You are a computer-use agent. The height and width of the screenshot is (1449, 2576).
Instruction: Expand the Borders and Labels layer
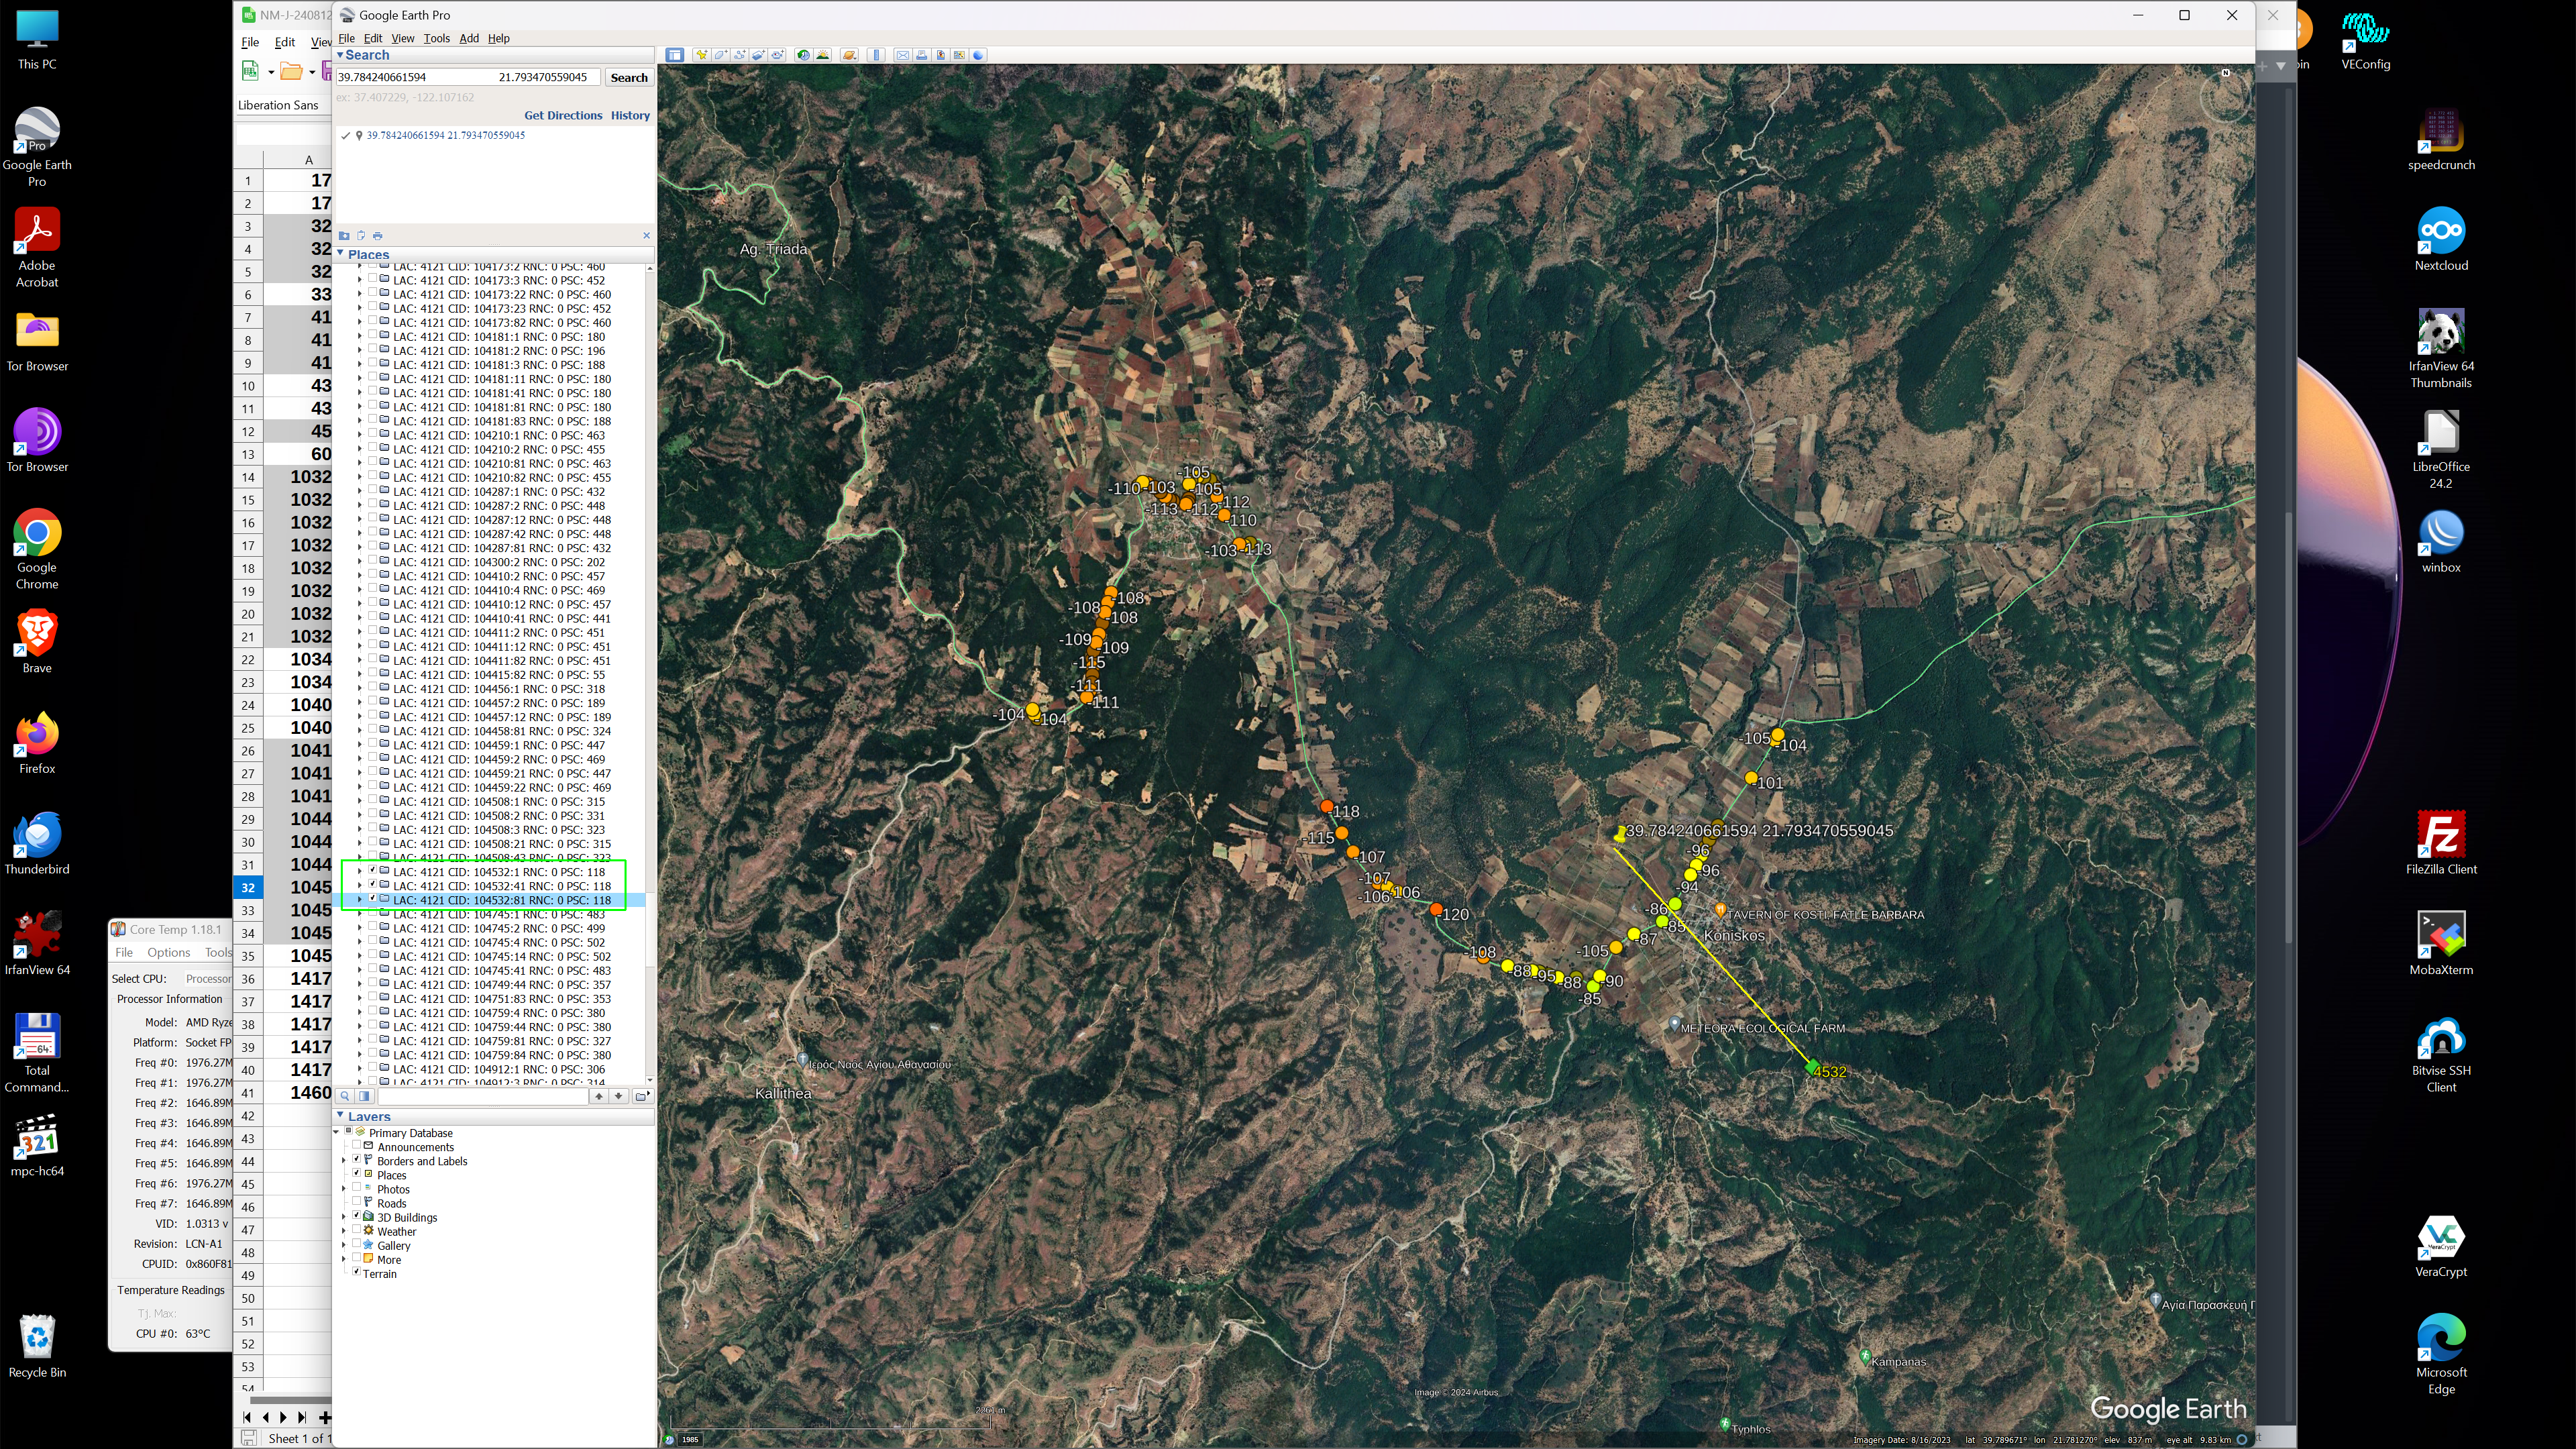[344, 1160]
